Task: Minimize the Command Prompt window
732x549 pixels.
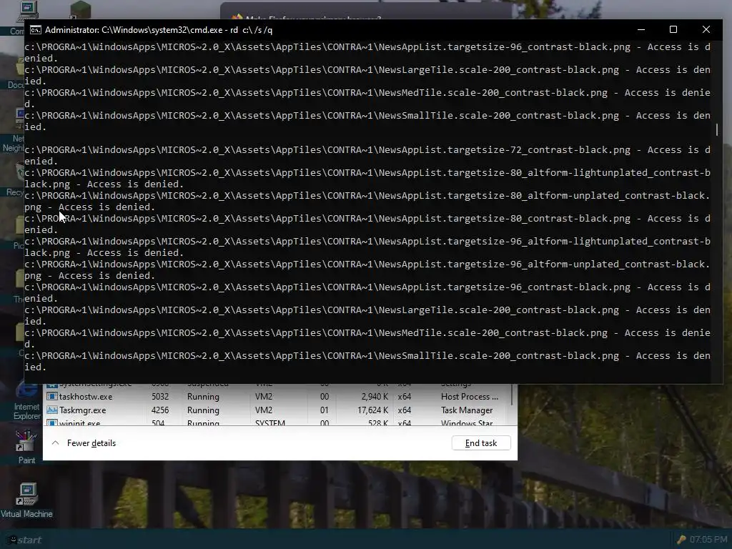Action: [641, 30]
